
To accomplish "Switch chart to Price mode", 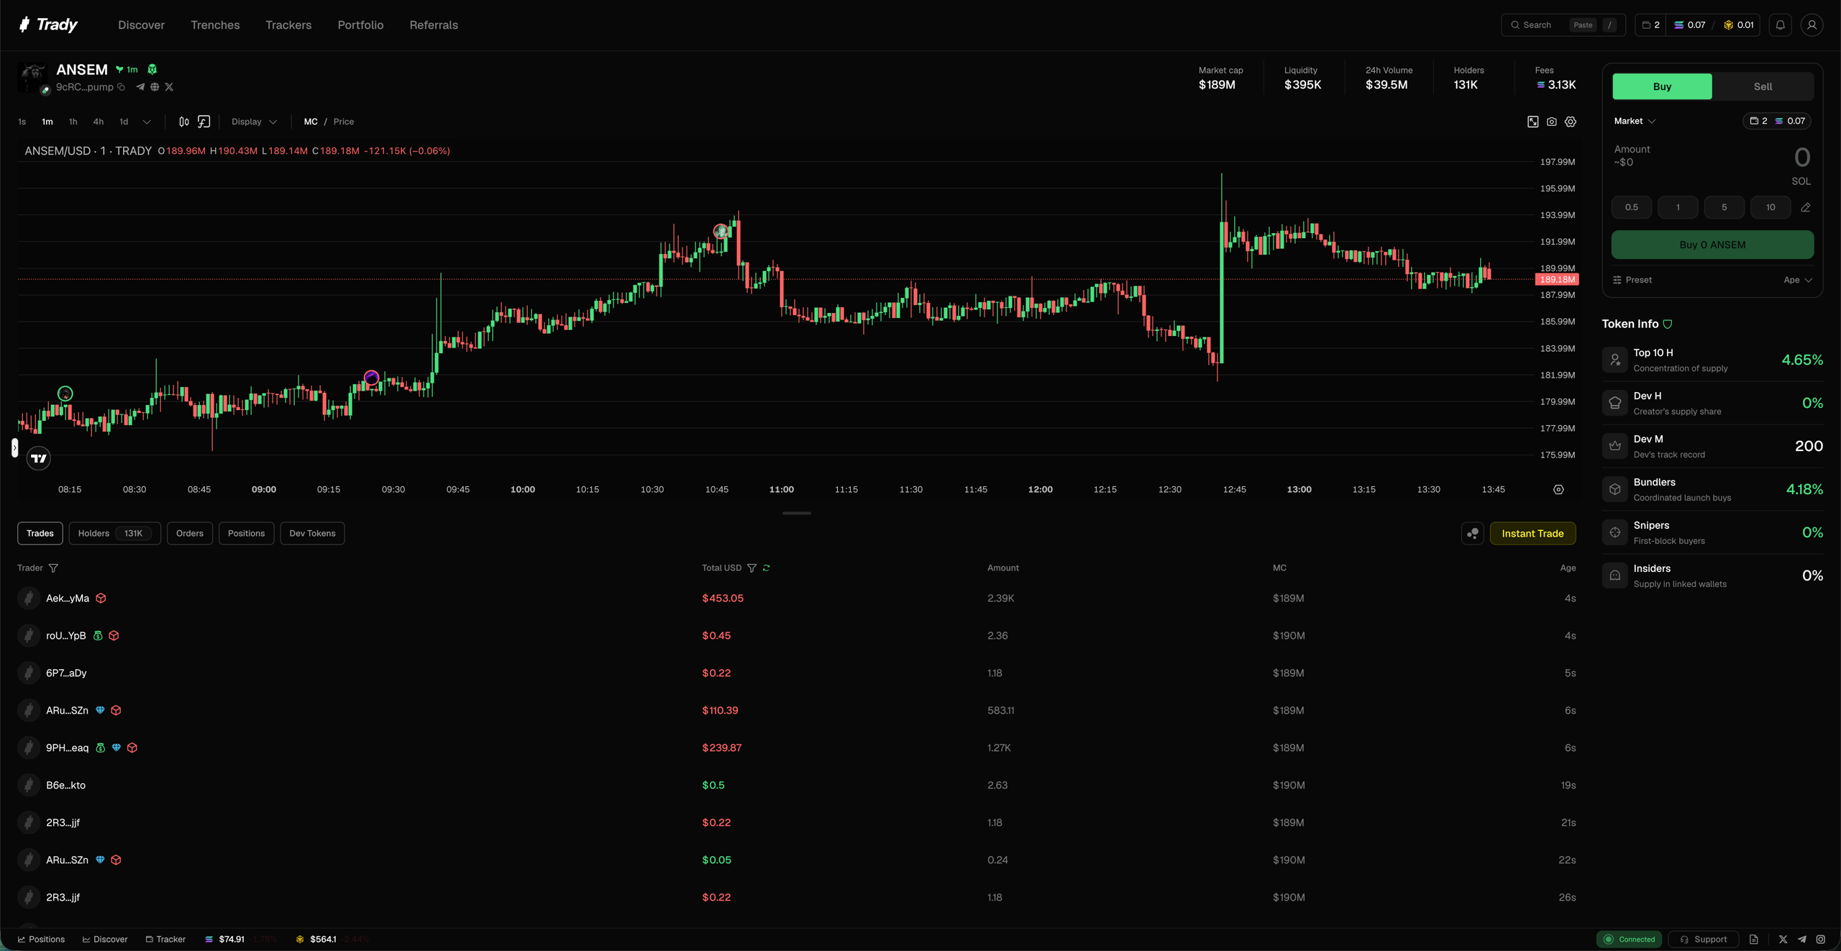I will coord(344,122).
